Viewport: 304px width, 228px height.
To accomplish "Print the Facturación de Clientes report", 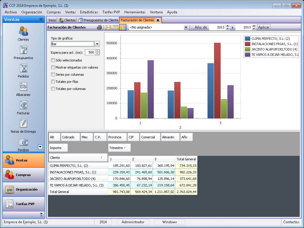I will point(99,27).
